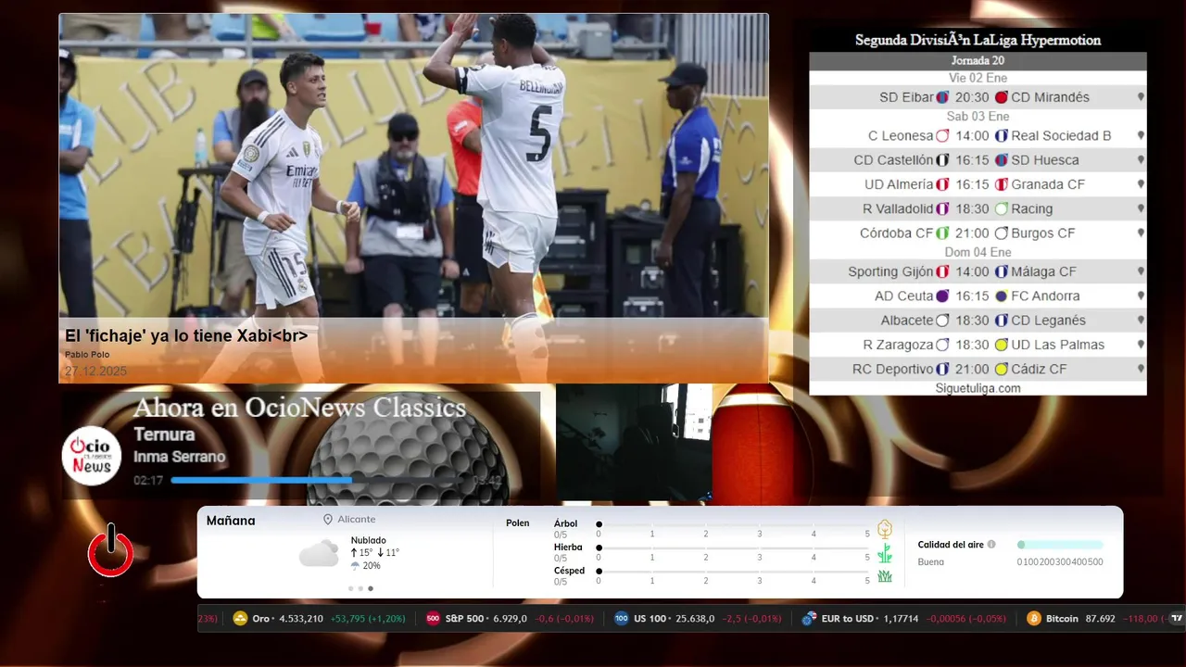Click the CD Leganés team name
Viewport: 1186px width, 667px height.
[1048, 321]
